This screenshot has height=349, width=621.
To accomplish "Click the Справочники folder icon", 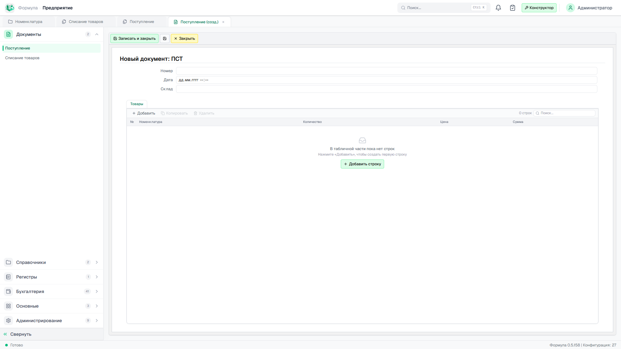I will click(x=8, y=262).
